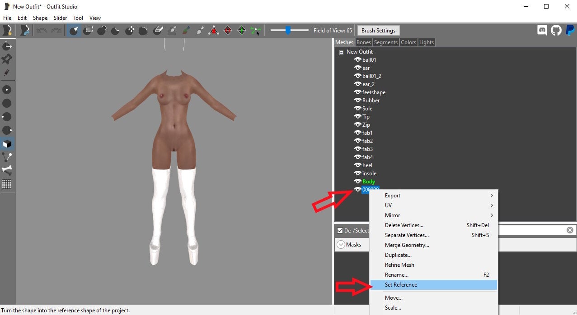Image resolution: width=577 pixels, height=315 pixels.
Task: Toggle the circle-with-center-dot sidebar option
Action: pos(7,90)
